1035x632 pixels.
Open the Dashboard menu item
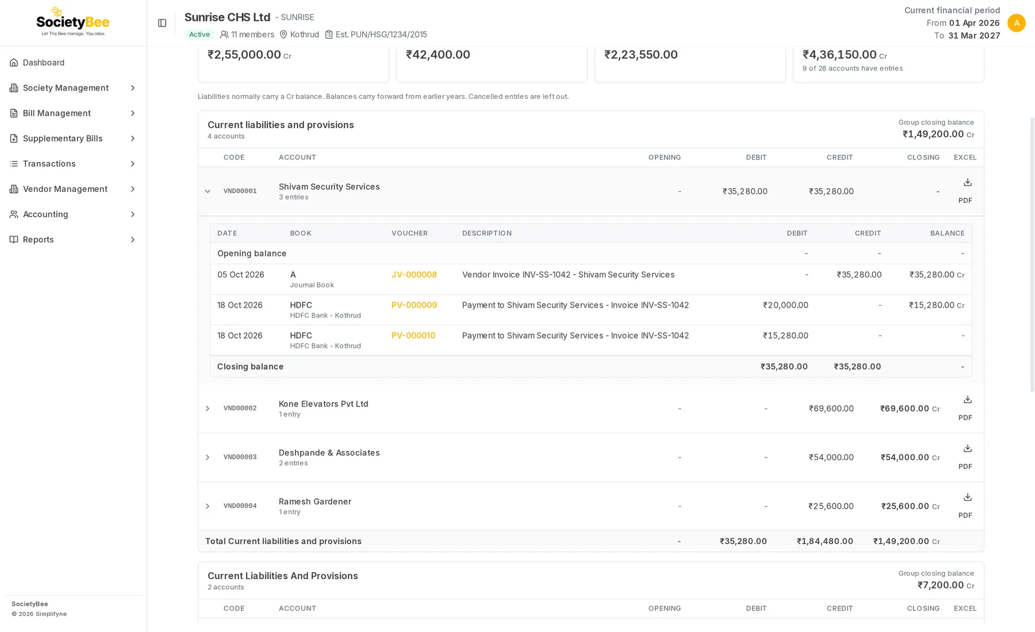tap(73, 63)
